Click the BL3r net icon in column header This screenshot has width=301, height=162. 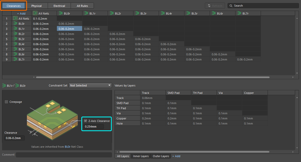point(137,13)
